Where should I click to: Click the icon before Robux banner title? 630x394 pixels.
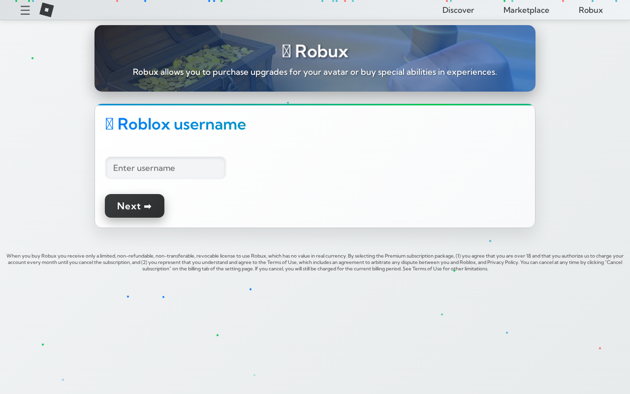(x=286, y=51)
